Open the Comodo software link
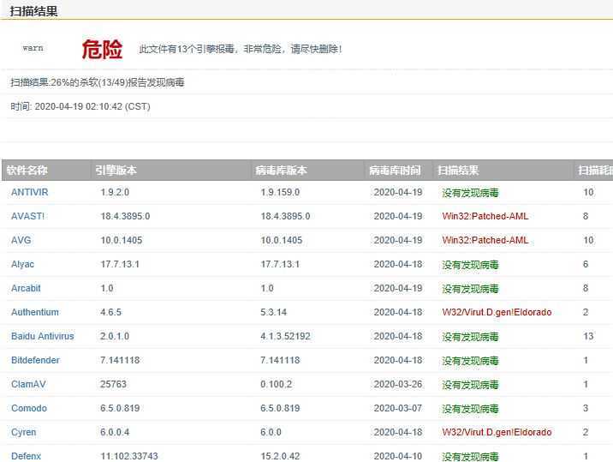Viewport: 613px width, 462px height. coord(29,408)
